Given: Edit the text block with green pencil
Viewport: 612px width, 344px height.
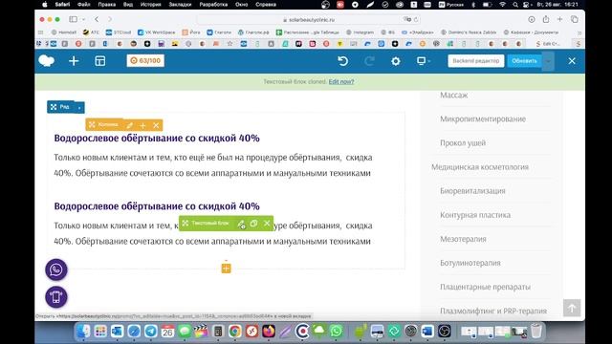Looking at the screenshot, I should tap(241, 224).
